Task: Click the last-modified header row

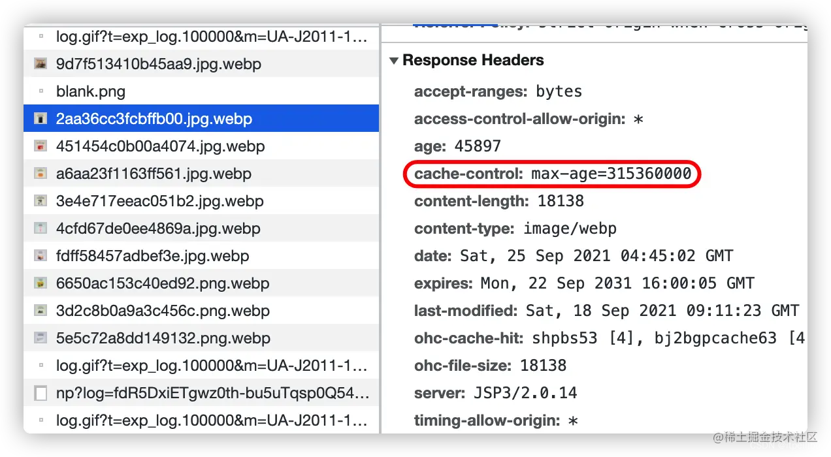Action: pos(607,311)
